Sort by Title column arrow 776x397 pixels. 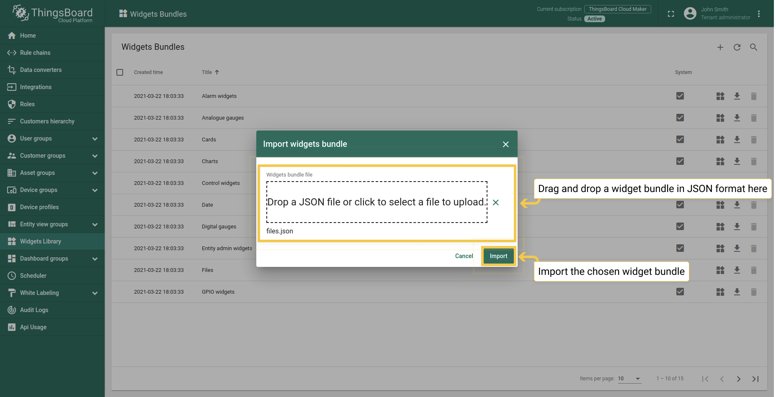click(217, 72)
